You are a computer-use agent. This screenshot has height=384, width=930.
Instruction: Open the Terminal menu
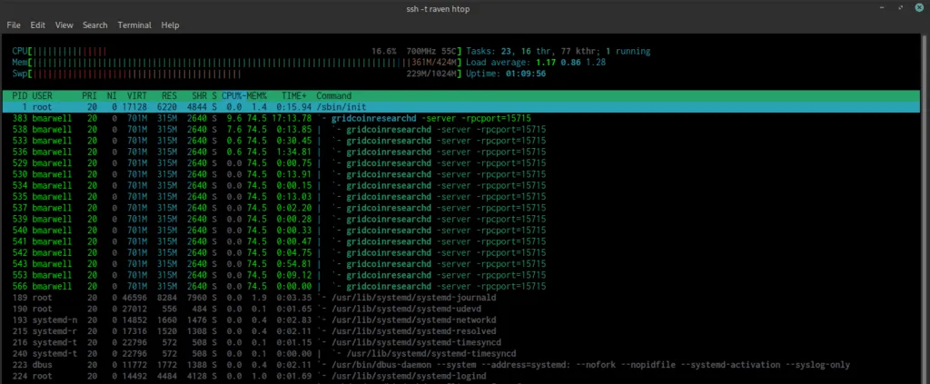click(x=134, y=25)
